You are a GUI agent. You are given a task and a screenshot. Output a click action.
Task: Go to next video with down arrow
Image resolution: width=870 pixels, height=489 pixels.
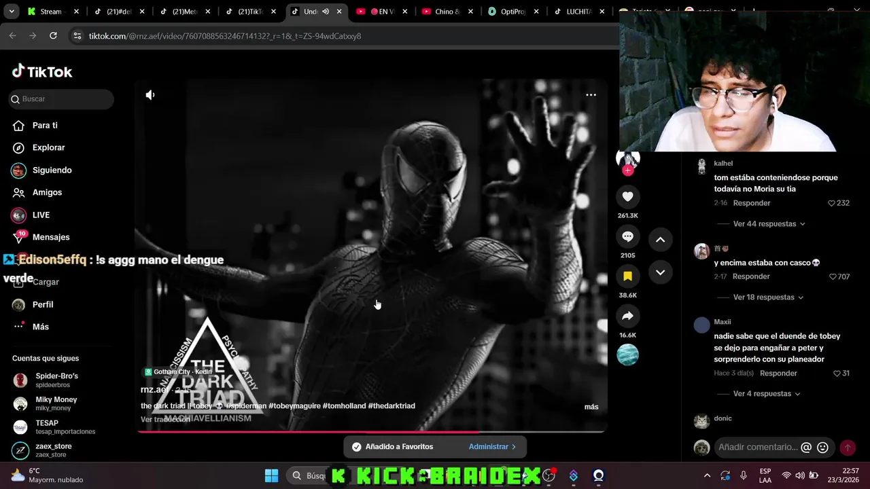(x=660, y=272)
